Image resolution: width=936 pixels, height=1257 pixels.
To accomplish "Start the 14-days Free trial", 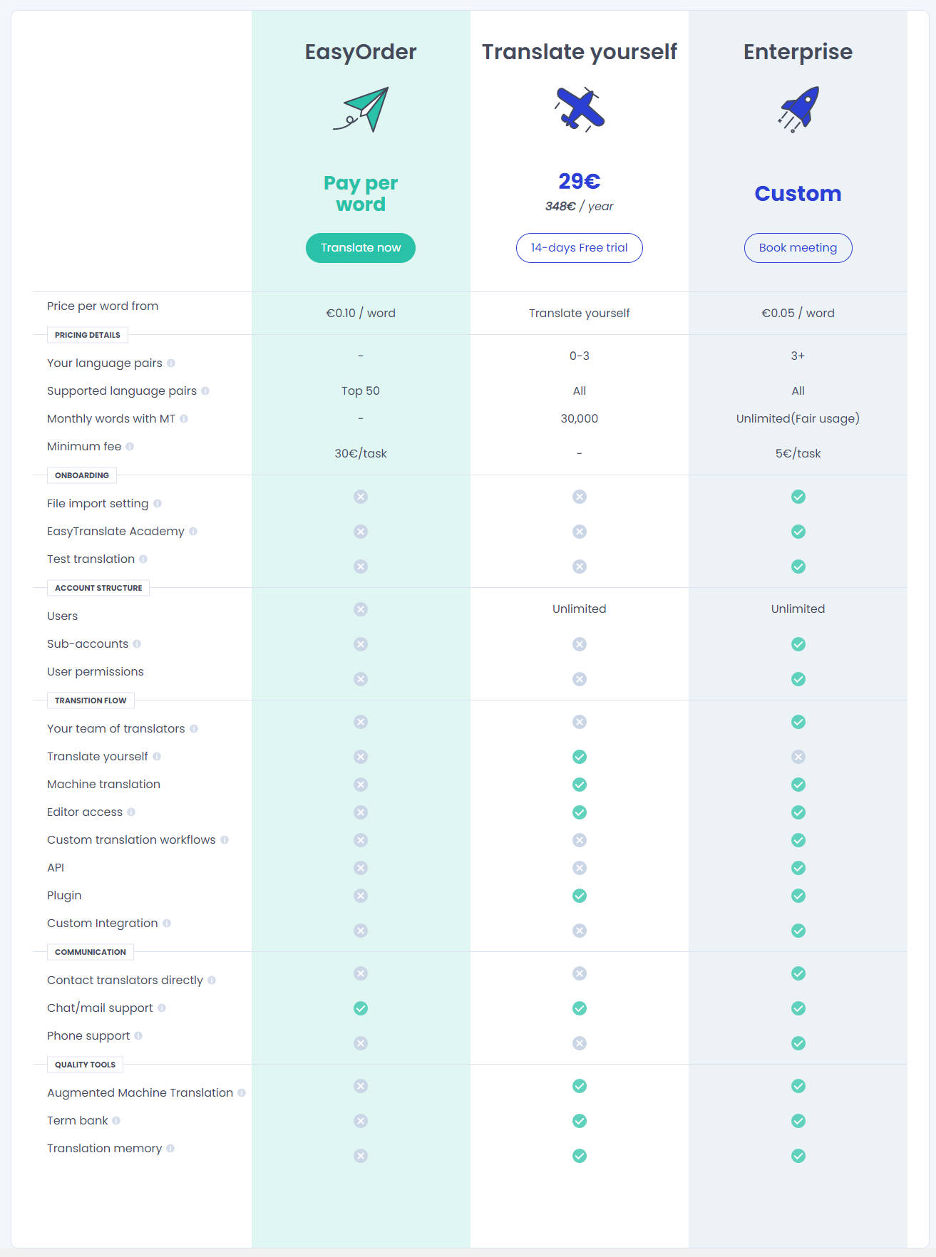I will [579, 247].
